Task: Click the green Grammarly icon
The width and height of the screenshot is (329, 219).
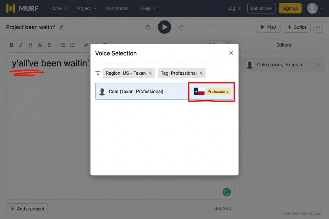Action: tap(227, 192)
